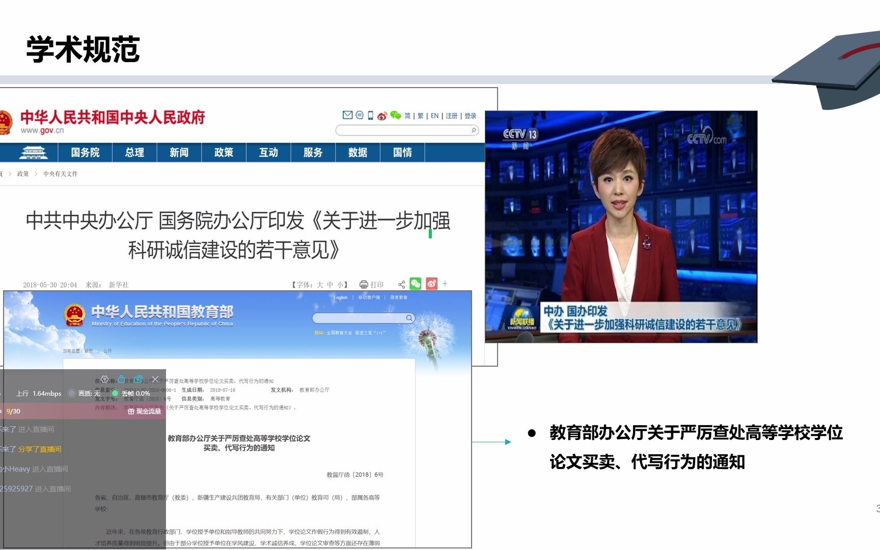Switch to the 国务院 tab

(85, 152)
